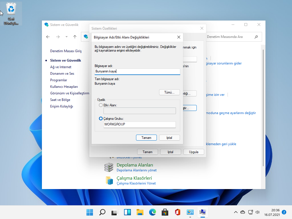Viewport: 292px width, 219px height.
Task: Open File Explorer from the taskbar
Action: pyautogui.click(x=140, y=212)
